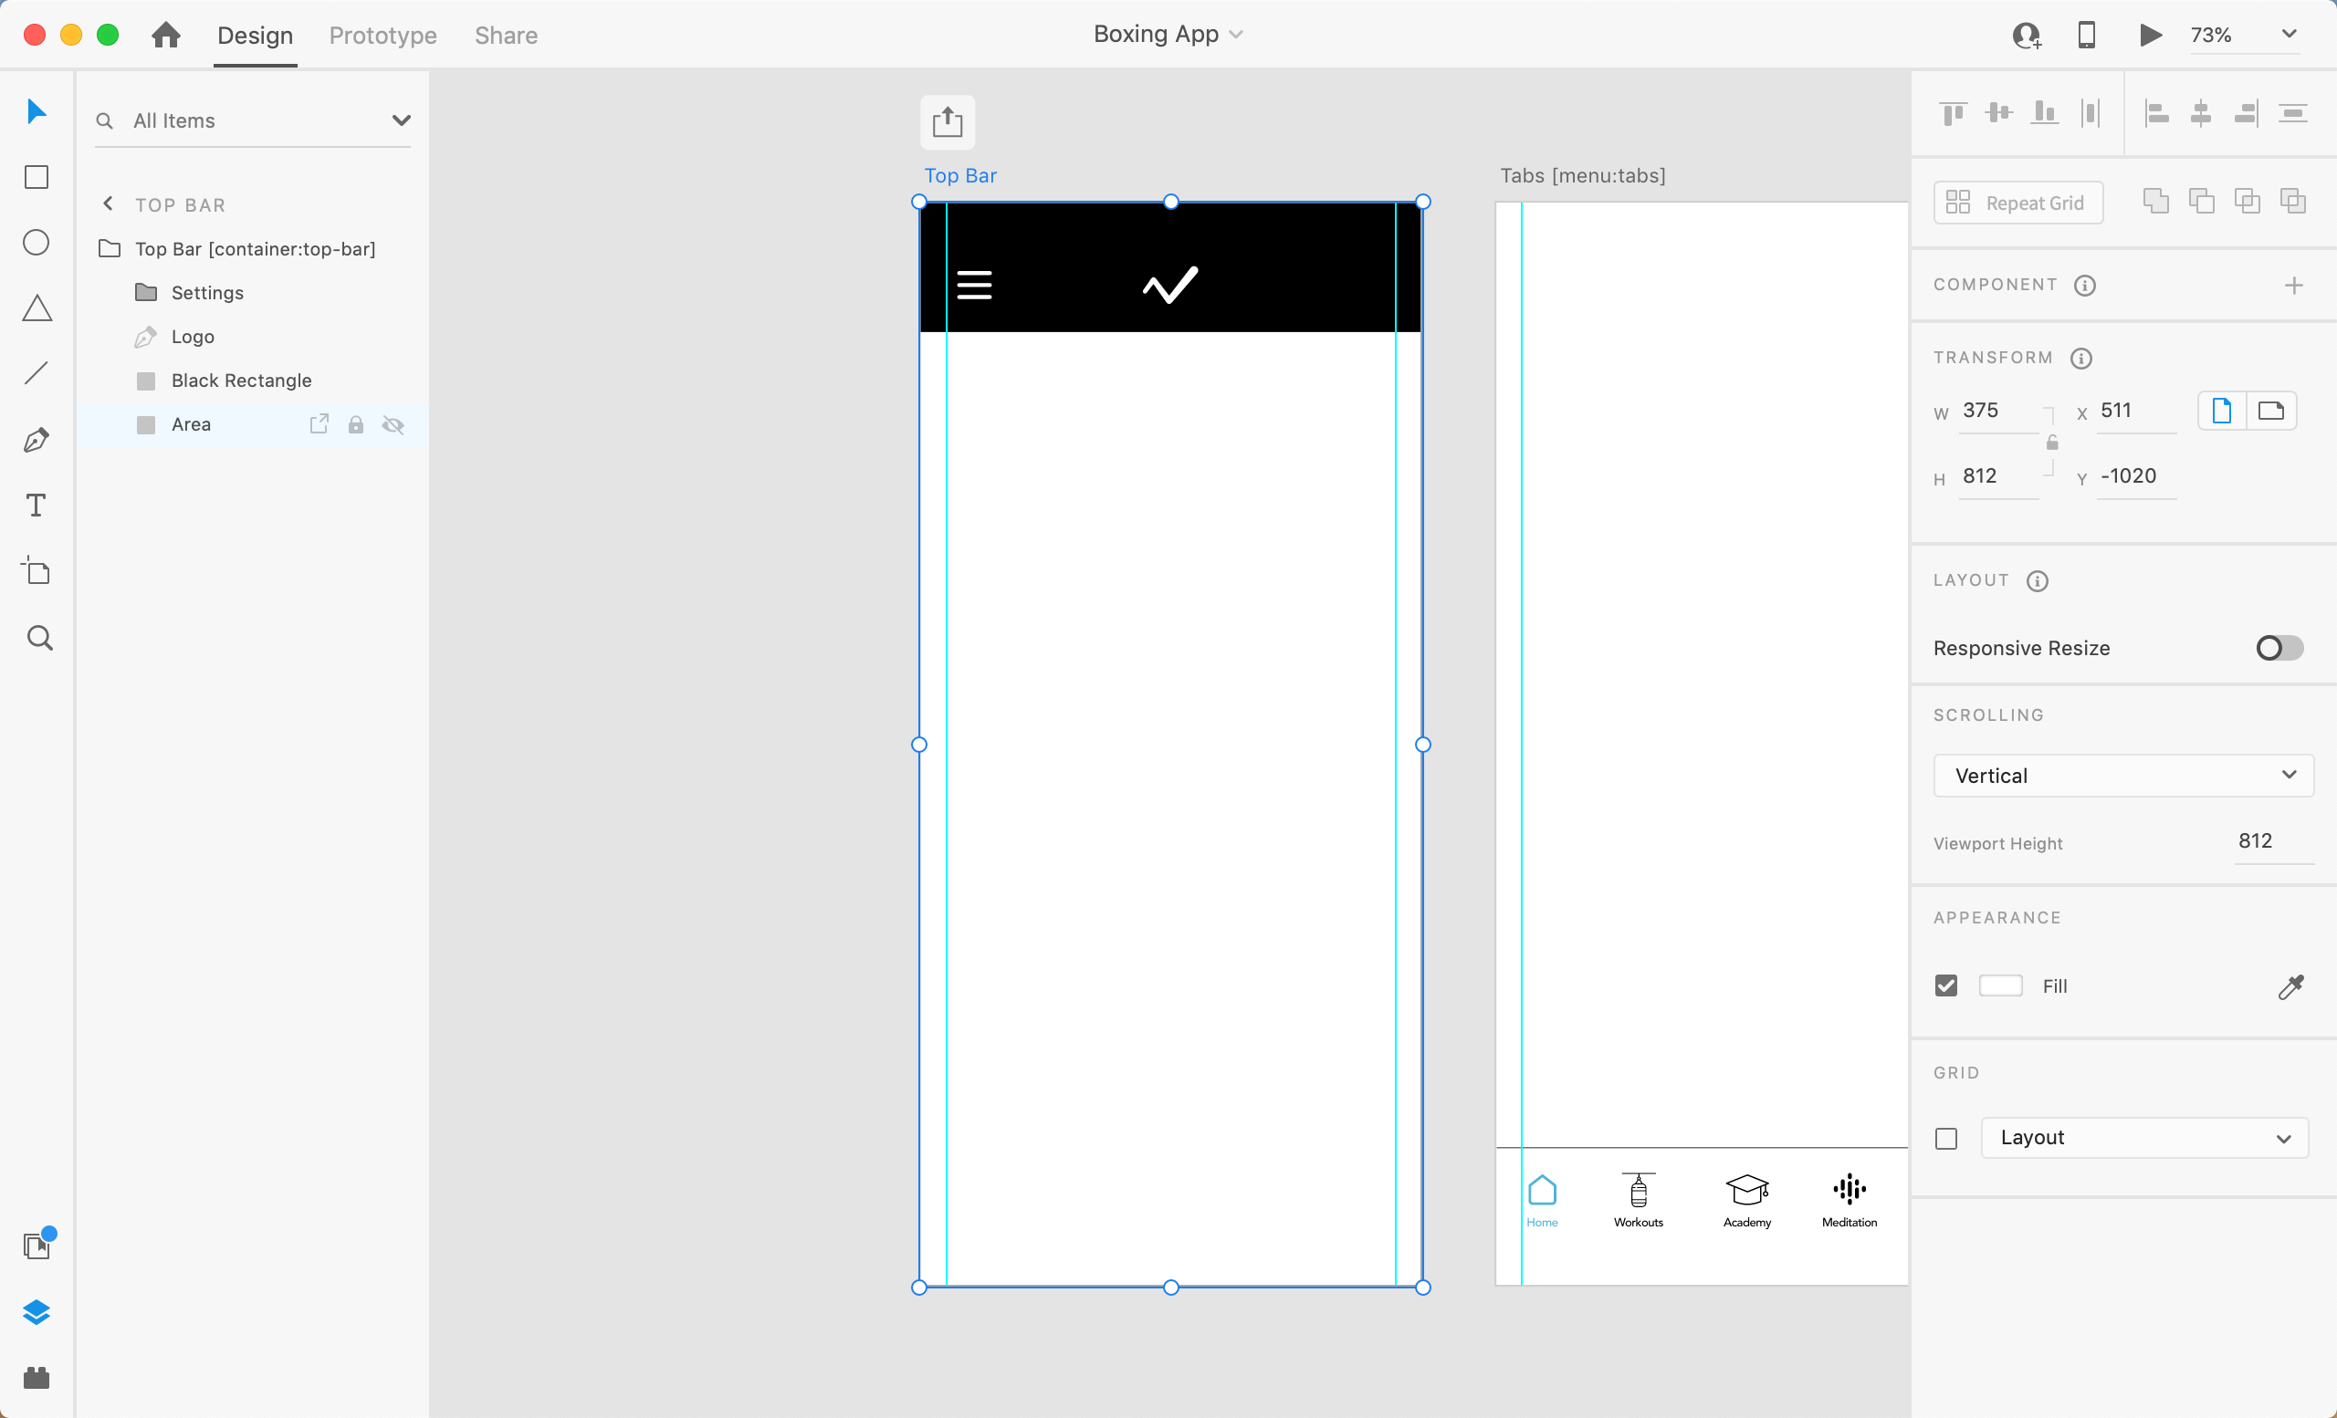
Task: Set portrait artboard orientation
Action: [x=2222, y=411]
